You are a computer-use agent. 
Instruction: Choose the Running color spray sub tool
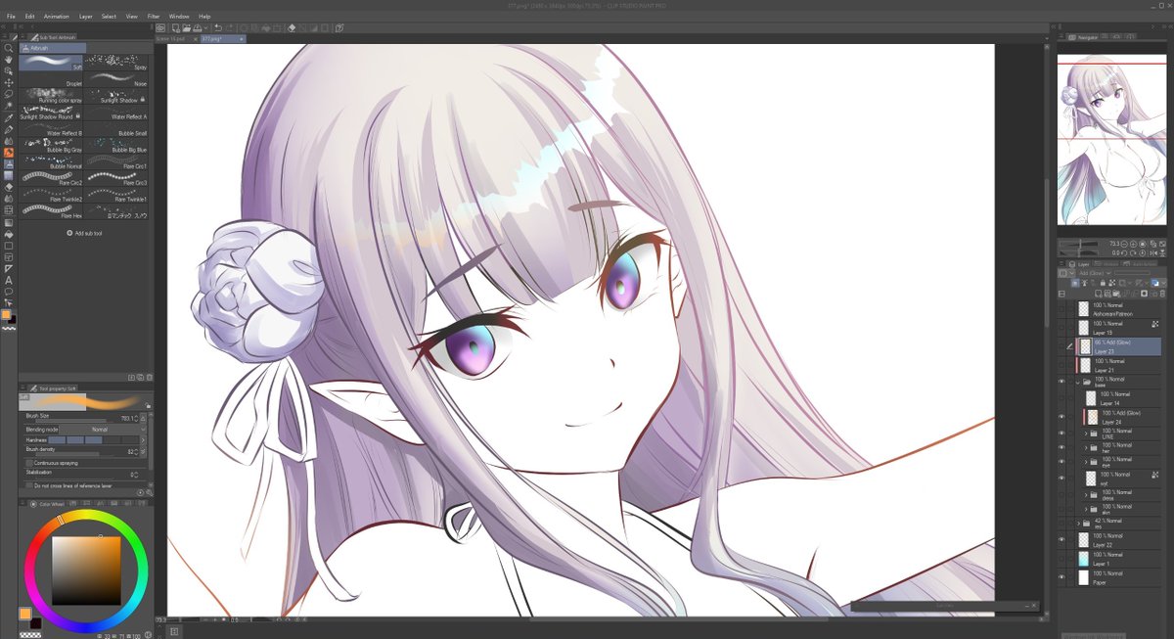52,96
